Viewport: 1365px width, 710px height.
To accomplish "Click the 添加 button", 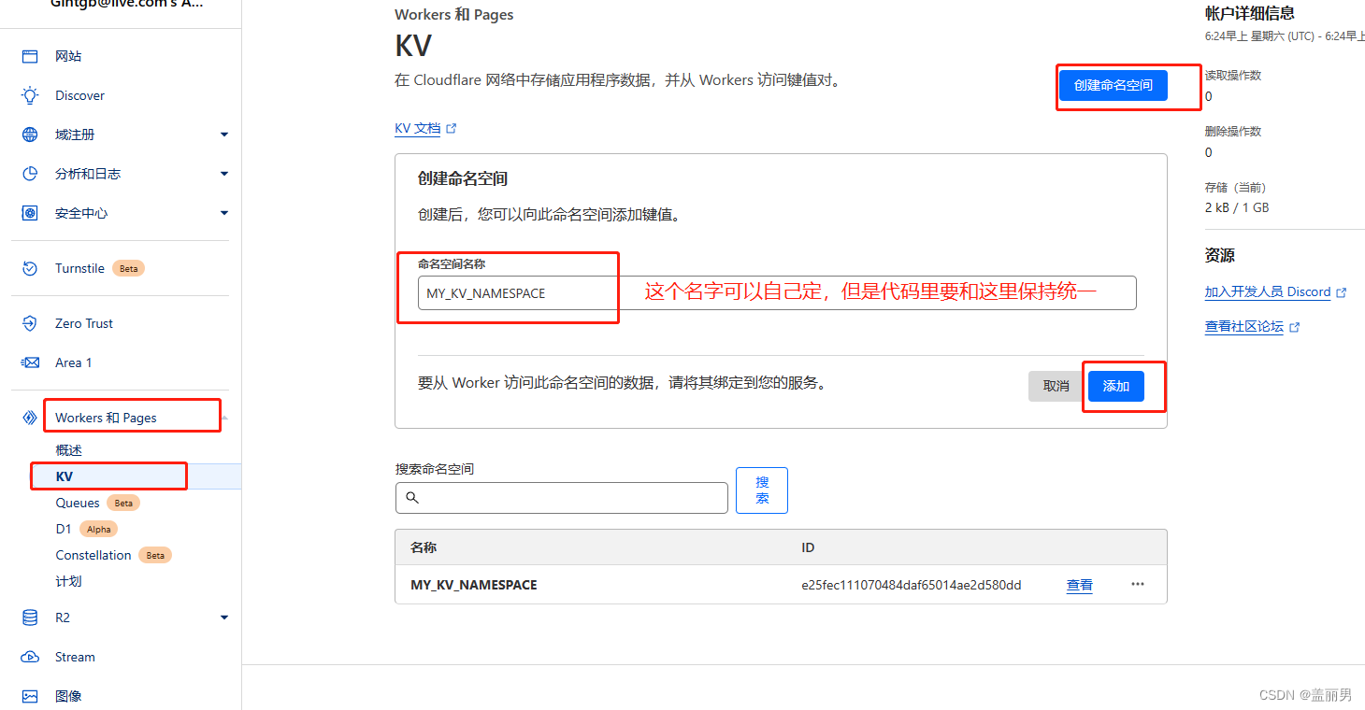I will click(1116, 386).
